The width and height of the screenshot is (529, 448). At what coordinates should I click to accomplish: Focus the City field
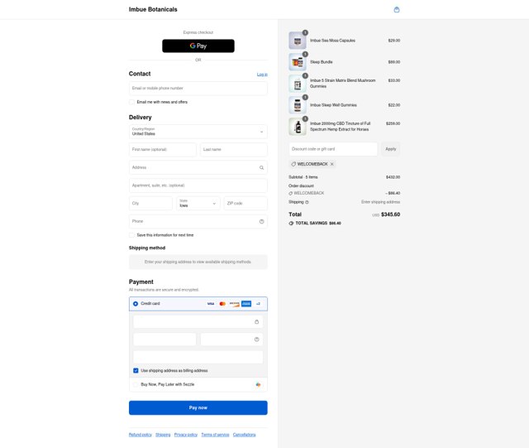(x=150, y=203)
